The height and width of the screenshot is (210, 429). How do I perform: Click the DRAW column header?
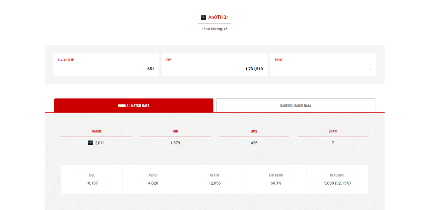(333, 131)
